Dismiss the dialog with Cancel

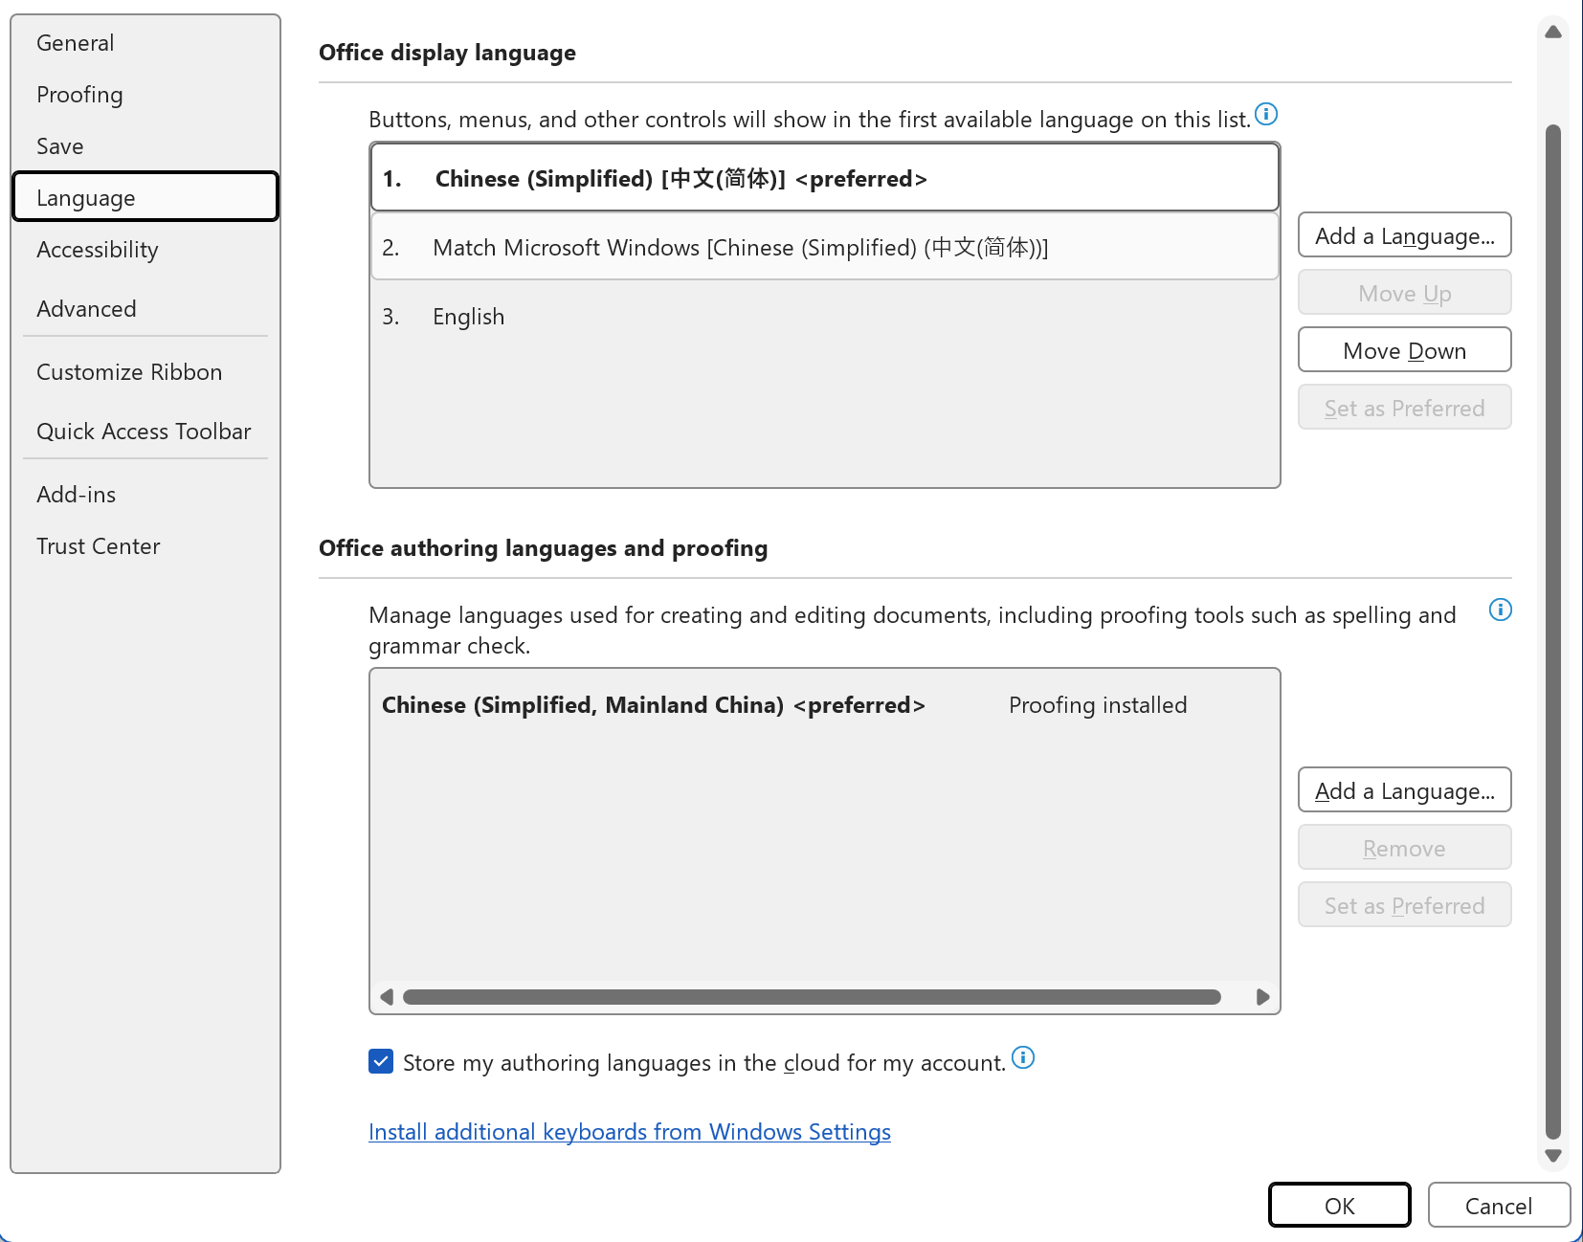pos(1498,1206)
